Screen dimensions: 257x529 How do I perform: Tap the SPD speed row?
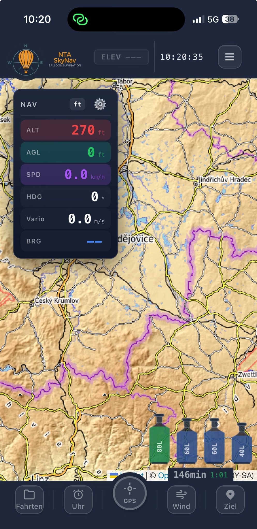click(66, 174)
